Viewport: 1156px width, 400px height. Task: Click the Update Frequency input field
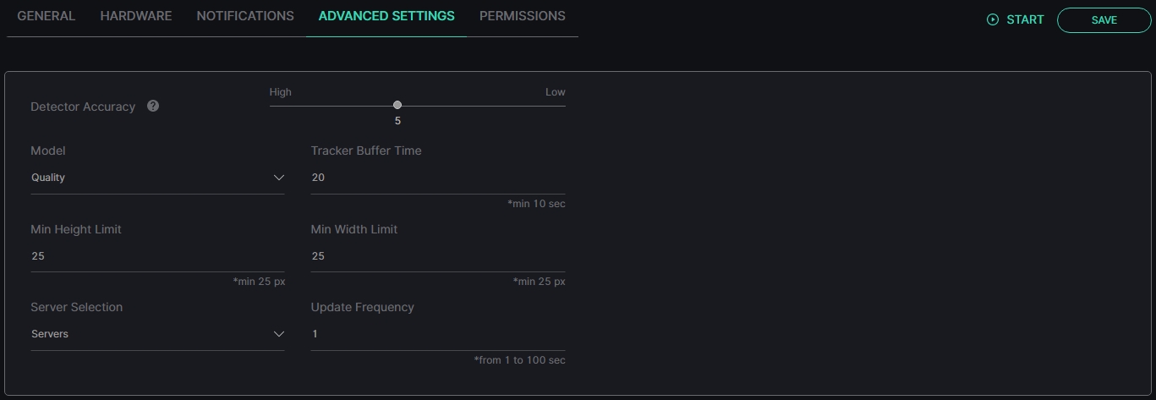(x=438, y=334)
